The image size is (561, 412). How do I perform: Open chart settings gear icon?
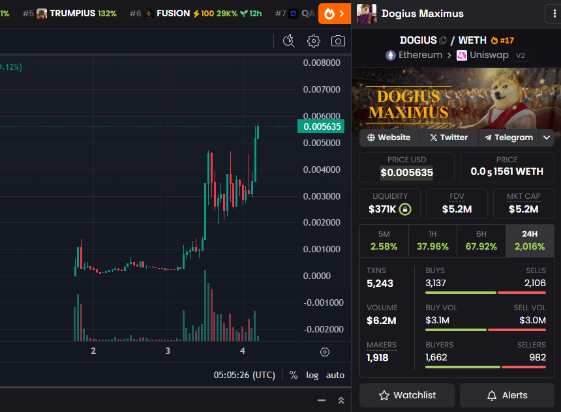point(313,41)
